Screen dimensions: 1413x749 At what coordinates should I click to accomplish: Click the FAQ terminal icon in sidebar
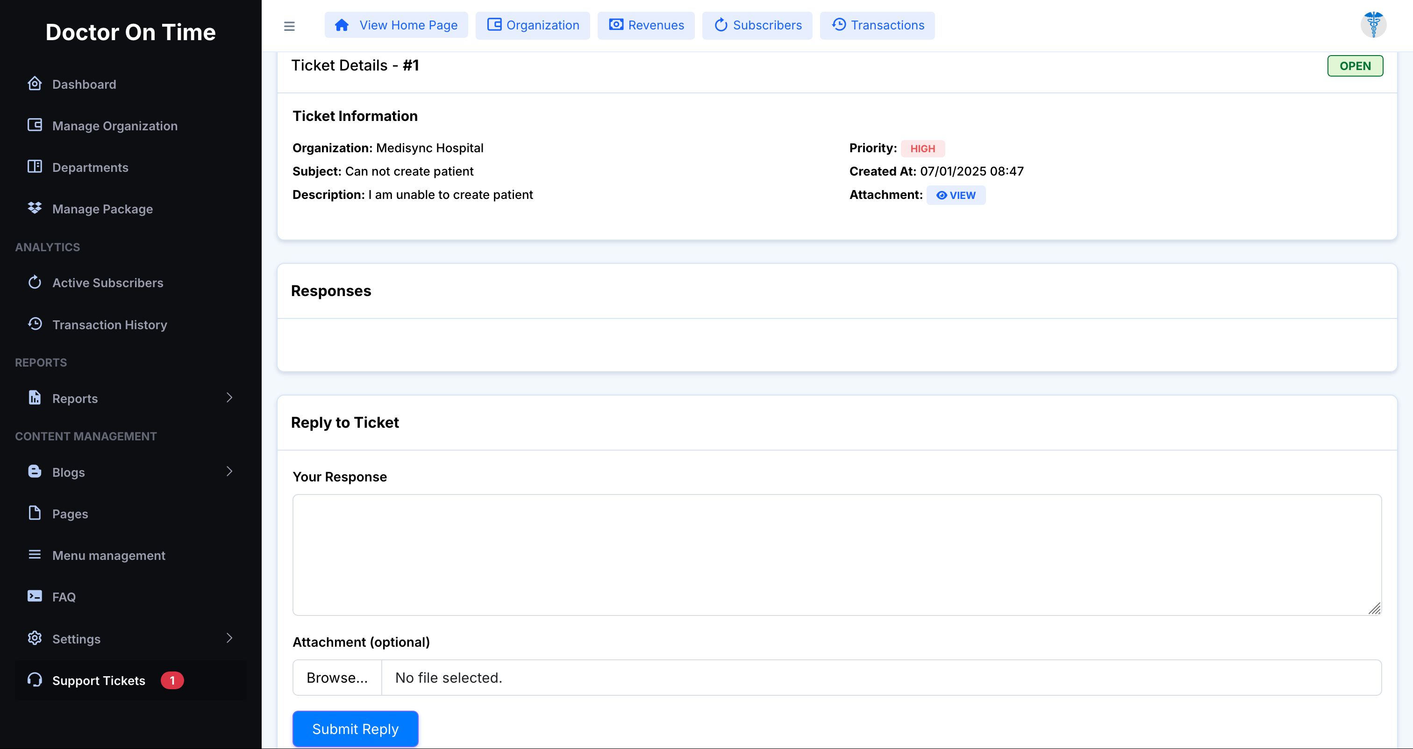(x=35, y=596)
